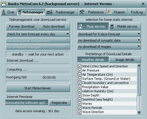Image resolution: width=147 pixels, height=119 pixels.
Task: Select the Netmanager tab
Action: pos(31,12)
